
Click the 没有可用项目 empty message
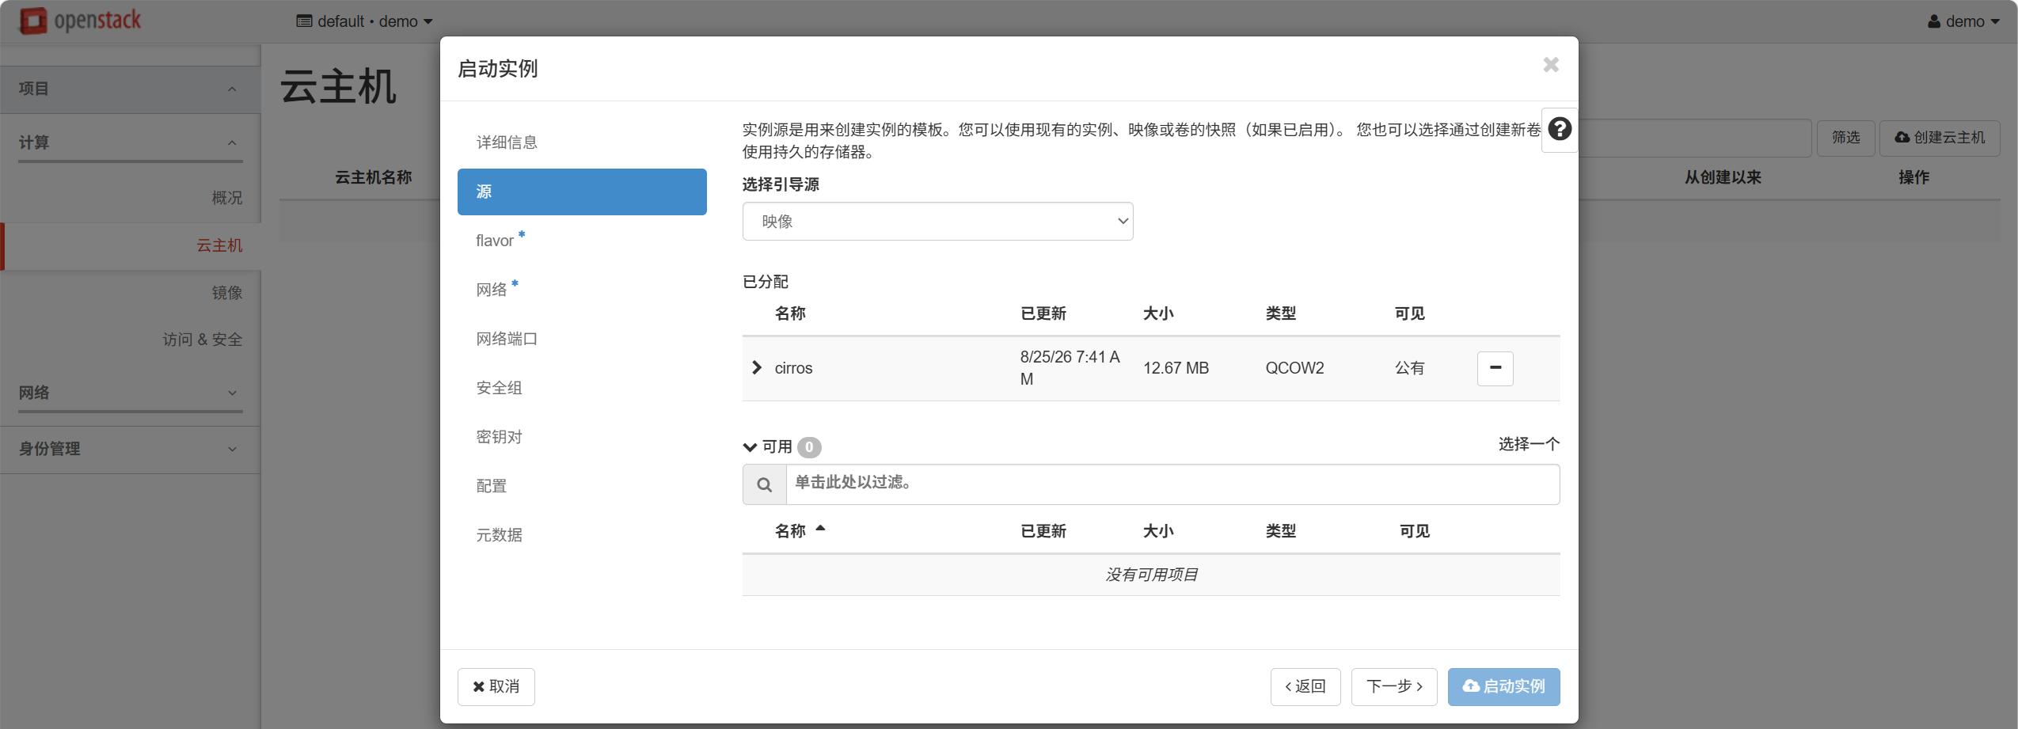coord(1151,575)
